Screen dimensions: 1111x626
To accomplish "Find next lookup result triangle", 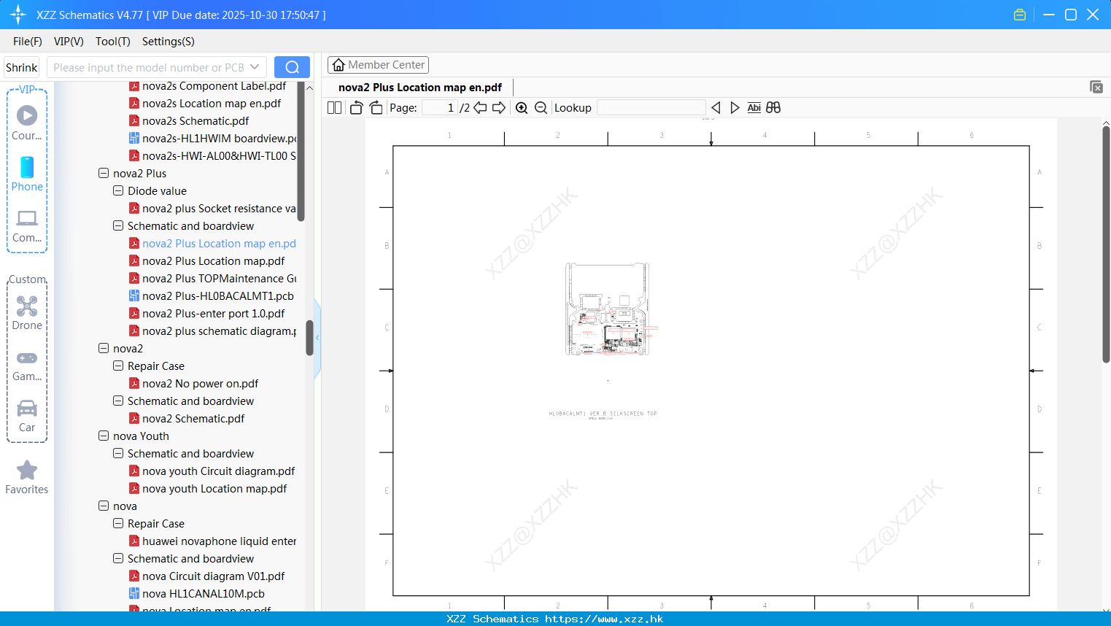I will tap(735, 107).
